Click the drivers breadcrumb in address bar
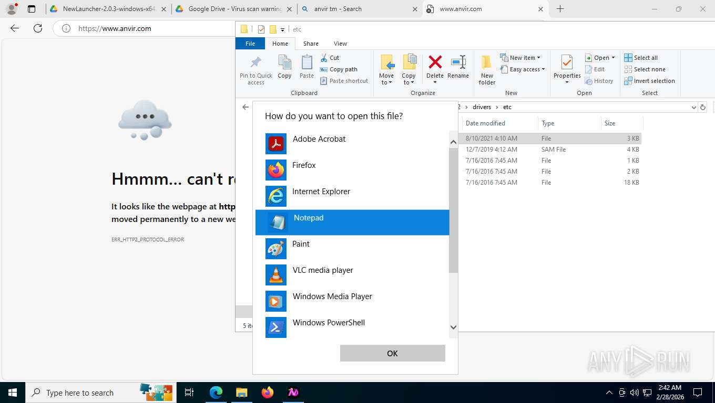715x403 pixels. click(482, 107)
